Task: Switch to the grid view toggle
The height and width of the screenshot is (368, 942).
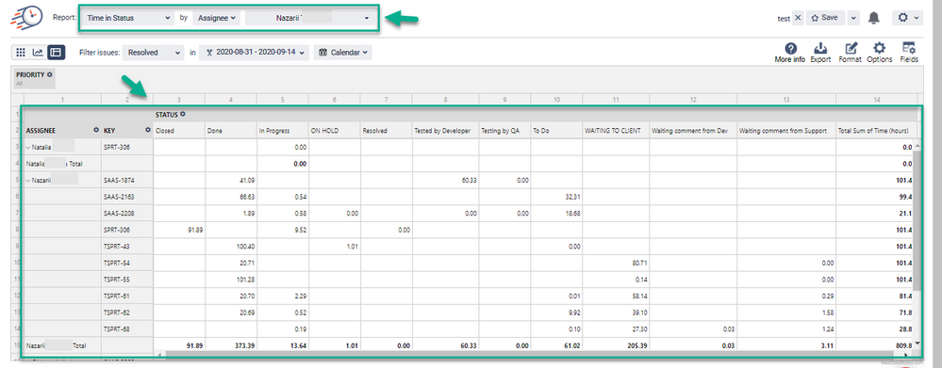Action: click(x=21, y=52)
